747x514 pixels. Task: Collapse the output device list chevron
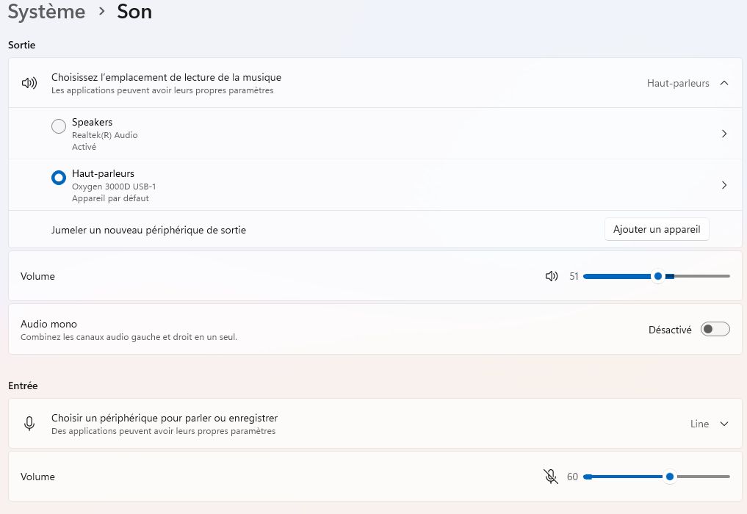pos(724,83)
